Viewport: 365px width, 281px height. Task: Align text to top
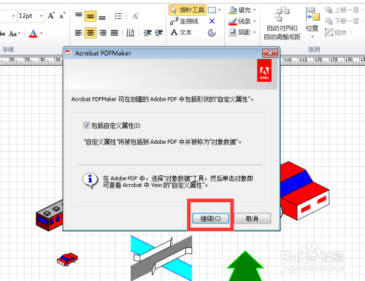[x=79, y=16]
